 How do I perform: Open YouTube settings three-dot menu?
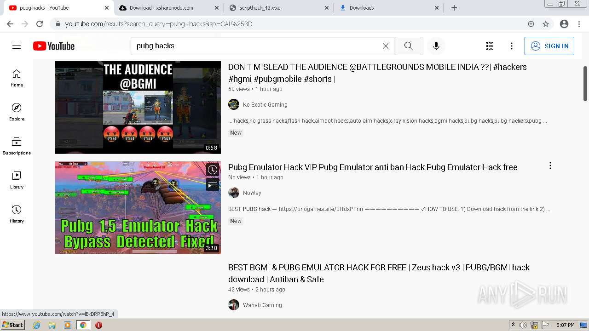coord(512,46)
